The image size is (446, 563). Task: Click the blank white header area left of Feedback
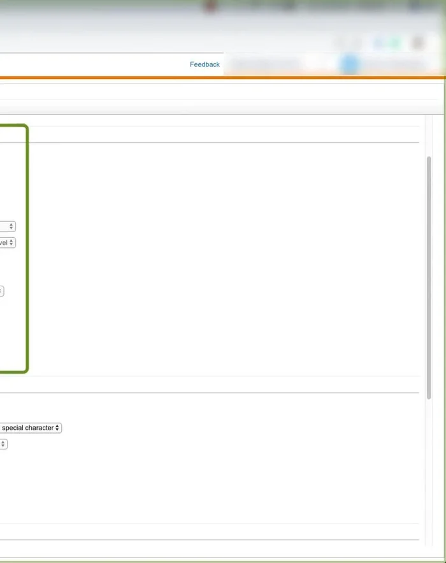pyautogui.click(x=96, y=64)
